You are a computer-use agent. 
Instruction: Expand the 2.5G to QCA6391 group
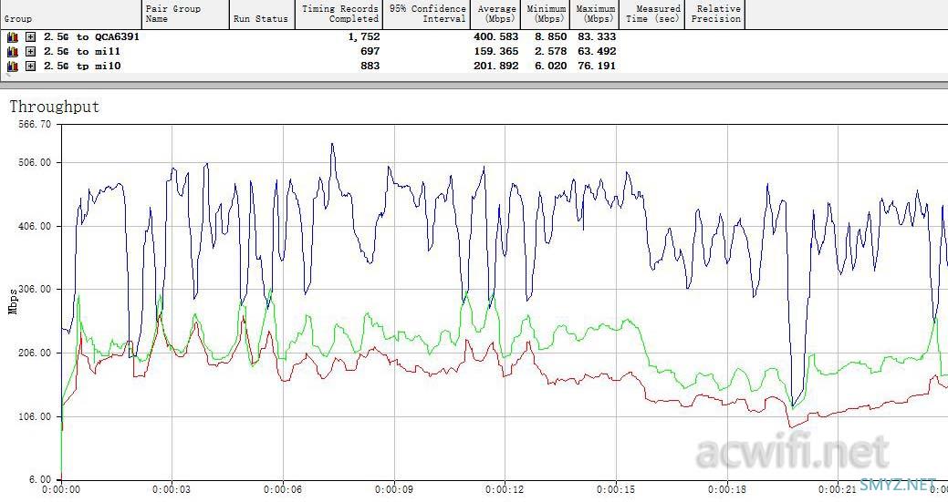(30, 37)
